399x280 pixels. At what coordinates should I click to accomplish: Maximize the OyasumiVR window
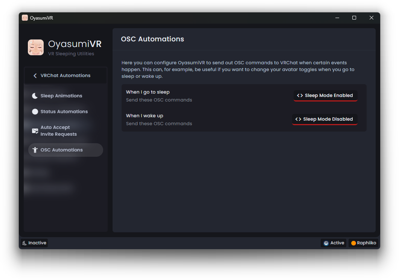pos(354,18)
